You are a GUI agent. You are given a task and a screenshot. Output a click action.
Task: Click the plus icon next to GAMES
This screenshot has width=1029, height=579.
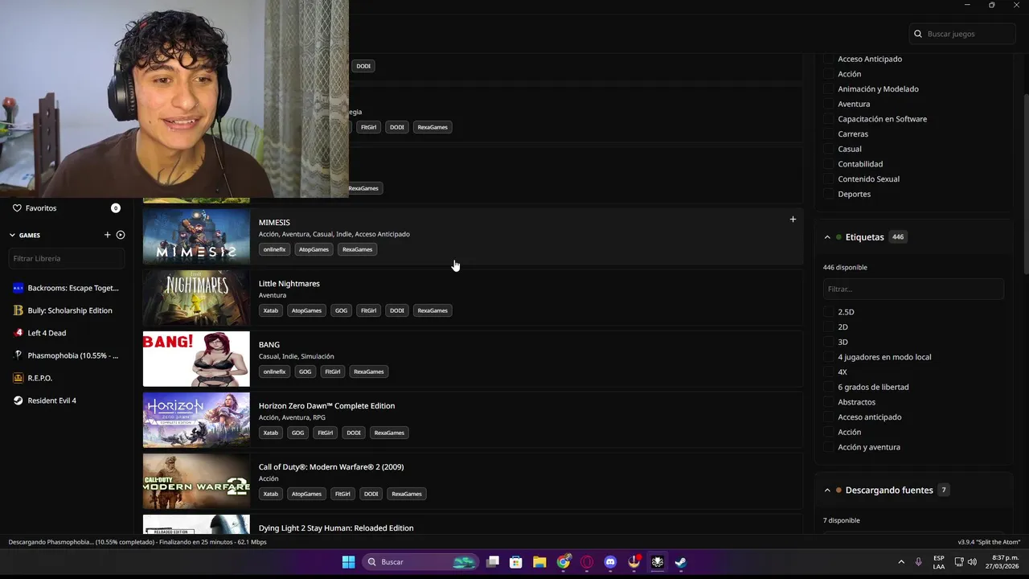click(107, 235)
